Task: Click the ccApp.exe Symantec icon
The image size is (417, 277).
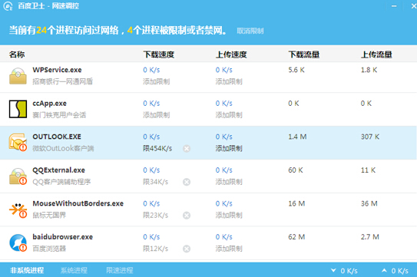Action: coord(18,109)
